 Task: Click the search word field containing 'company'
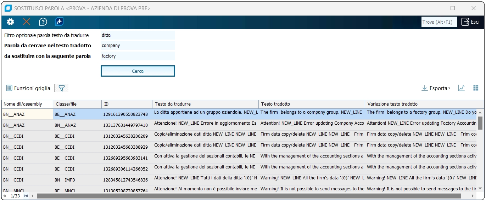click(x=138, y=46)
